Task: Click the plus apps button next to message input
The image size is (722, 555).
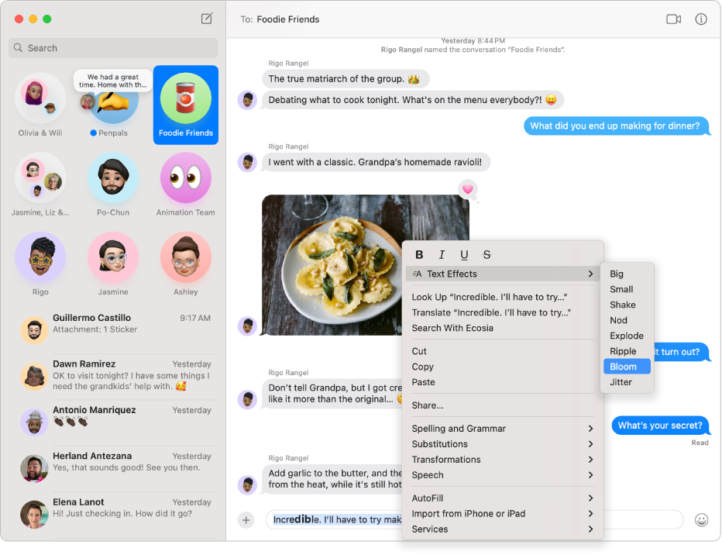Action: [x=248, y=519]
